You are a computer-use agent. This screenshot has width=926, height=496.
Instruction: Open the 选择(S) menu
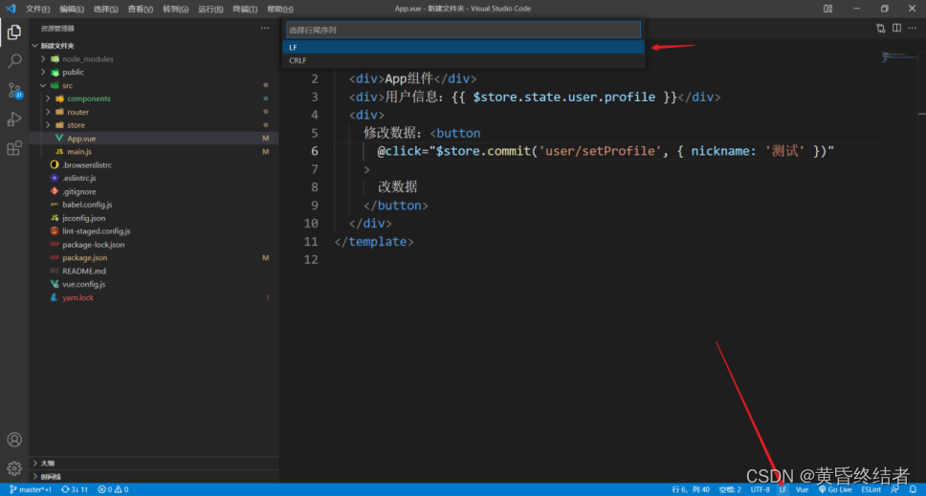(106, 9)
